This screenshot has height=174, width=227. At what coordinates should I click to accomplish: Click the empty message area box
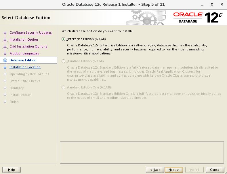coord(142,153)
